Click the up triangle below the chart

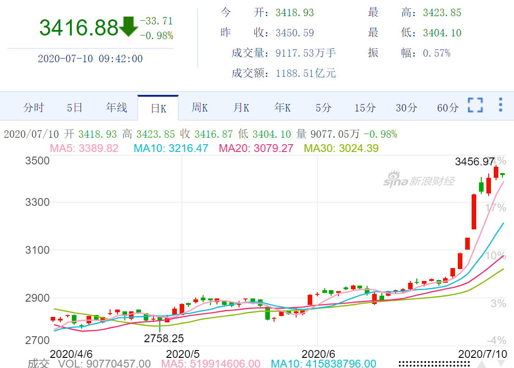[481, 364]
